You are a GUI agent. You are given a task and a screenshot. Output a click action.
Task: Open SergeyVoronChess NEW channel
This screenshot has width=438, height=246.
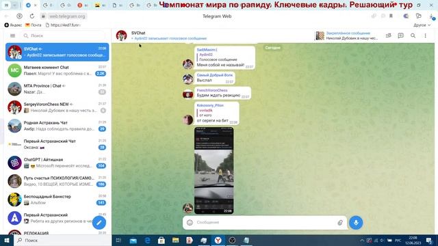57,107
